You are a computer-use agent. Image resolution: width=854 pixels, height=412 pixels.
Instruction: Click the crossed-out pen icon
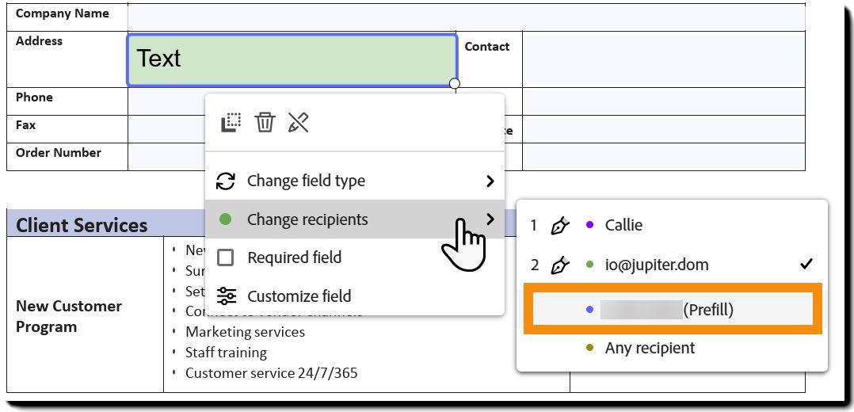[298, 122]
